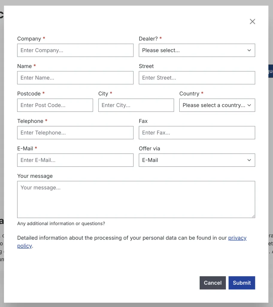273x307 pixels.
Task: Click inside the Your message textarea
Action: coord(136,199)
